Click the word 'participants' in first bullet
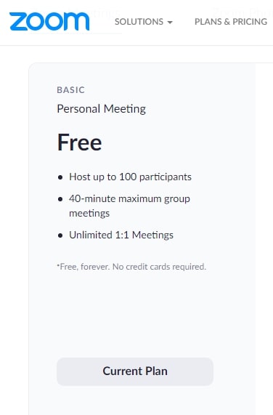273x415 pixels. (x=166, y=177)
